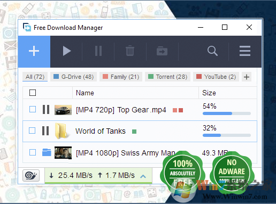The width and height of the screenshot is (276, 204).
Task: Pause downloads using the toolbar pause icon
Action: [98, 51]
